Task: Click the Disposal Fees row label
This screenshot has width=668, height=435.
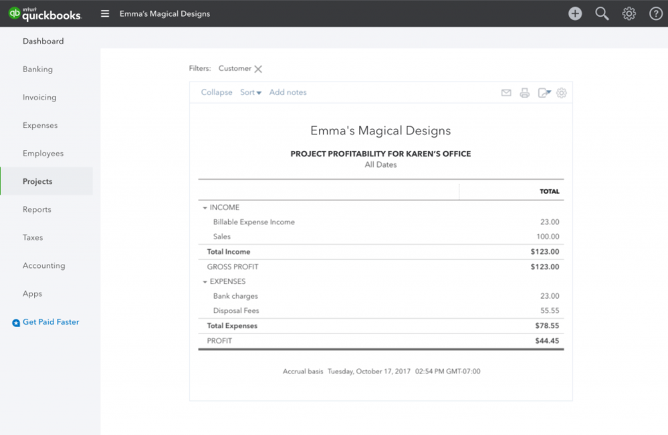Action: pyautogui.click(x=236, y=311)
